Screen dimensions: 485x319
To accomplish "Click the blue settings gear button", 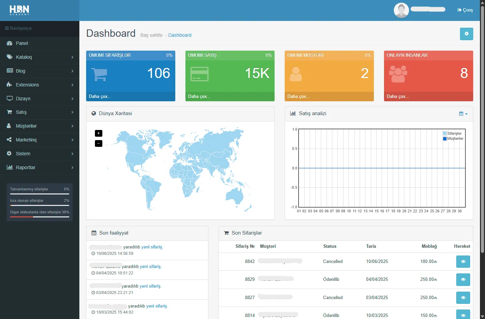I will [x=466, y=34].
